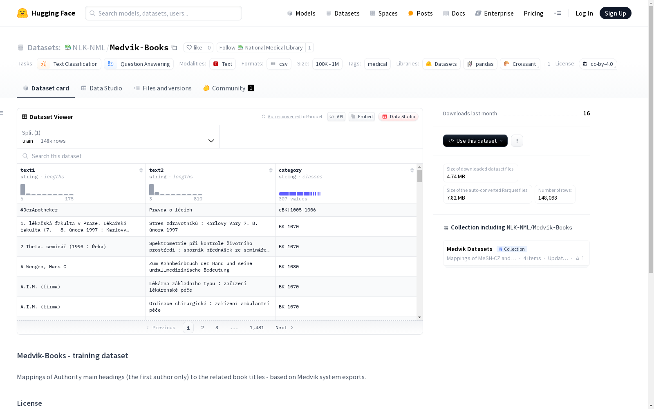This screenshot has width=654, height=409.
Task: Open Data Studio from viewer header button
Action: [x=398, y=117]
